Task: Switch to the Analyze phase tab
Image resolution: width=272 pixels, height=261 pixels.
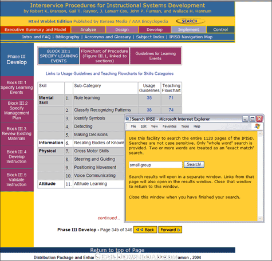Action: [x=88, y=30]
